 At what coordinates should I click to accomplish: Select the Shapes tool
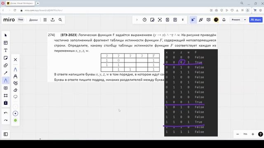coord(5,65)
